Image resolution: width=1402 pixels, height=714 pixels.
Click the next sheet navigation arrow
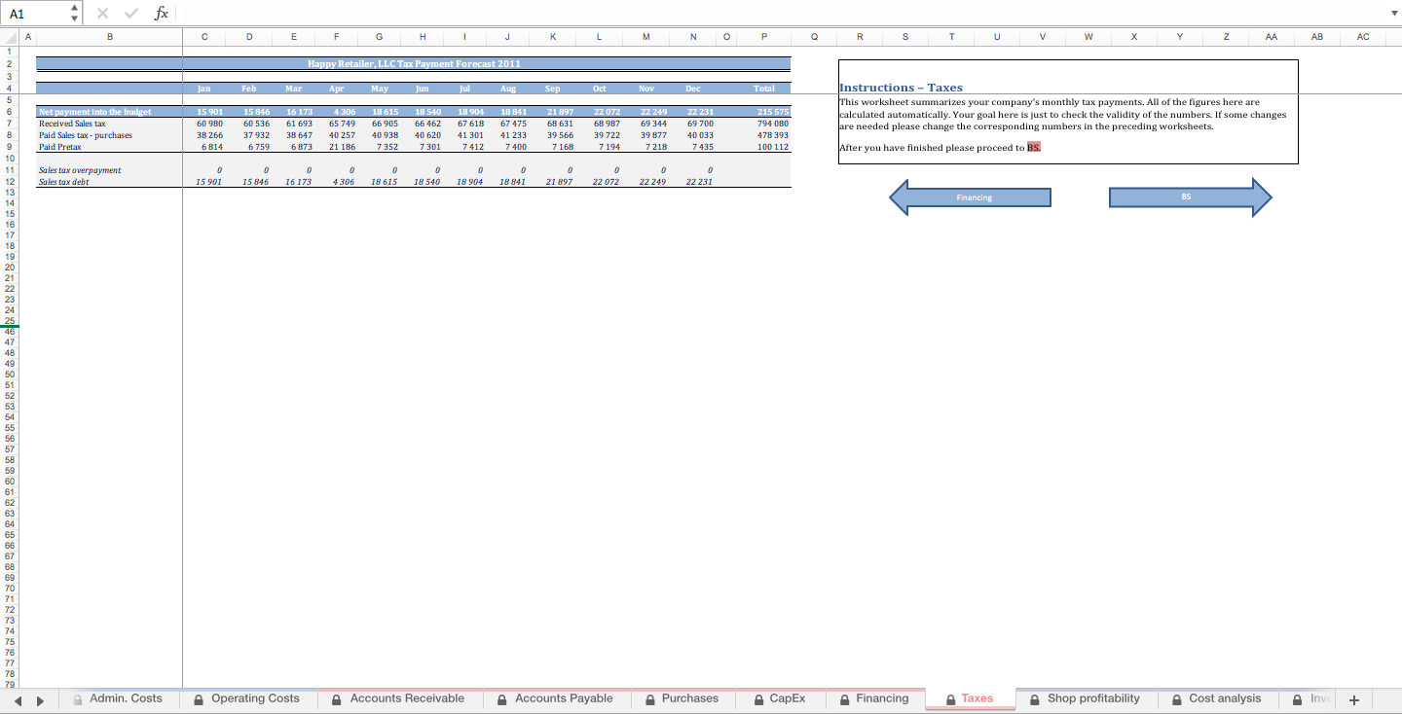tap(40, 698)
